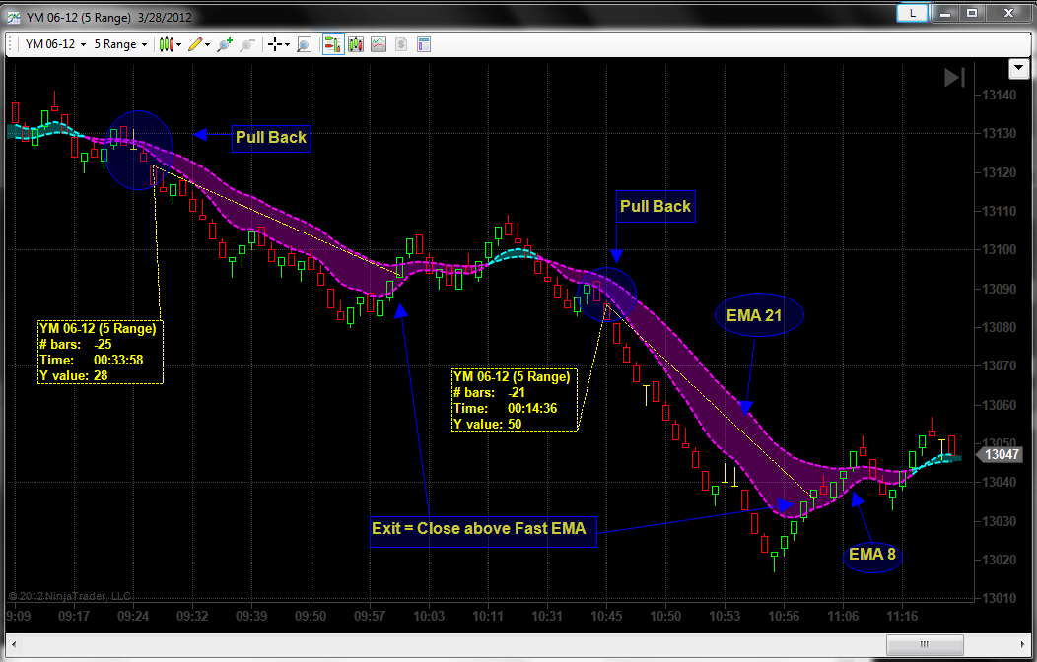Select the crosshair cursor icon
Screen dimensions: 1037x662
(x=275, y=44)
